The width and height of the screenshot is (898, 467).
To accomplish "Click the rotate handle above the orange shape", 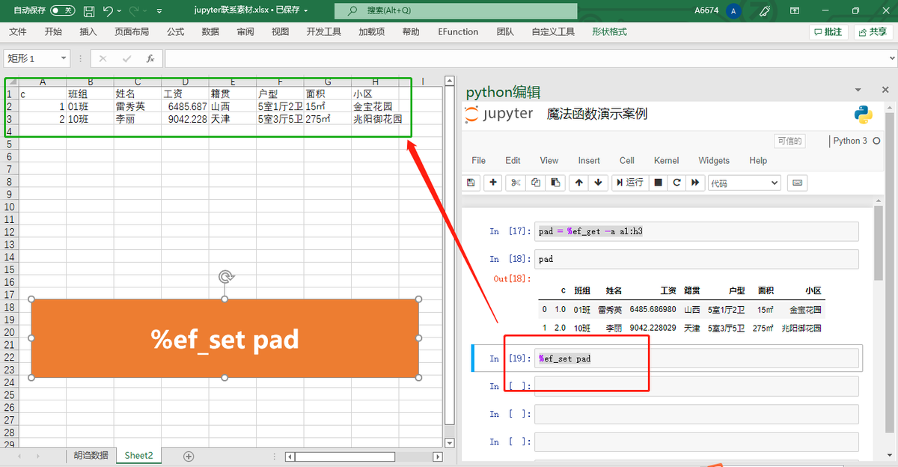I will (x=224, y=277).
